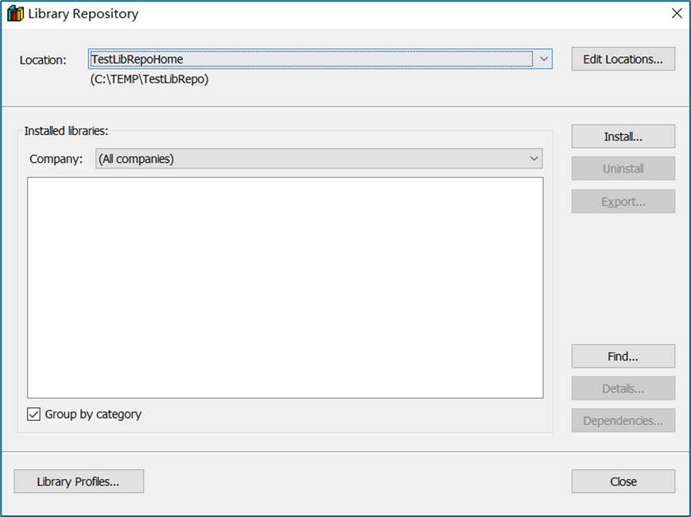Open the Edit Locations dialog

[x=623, y=59]
